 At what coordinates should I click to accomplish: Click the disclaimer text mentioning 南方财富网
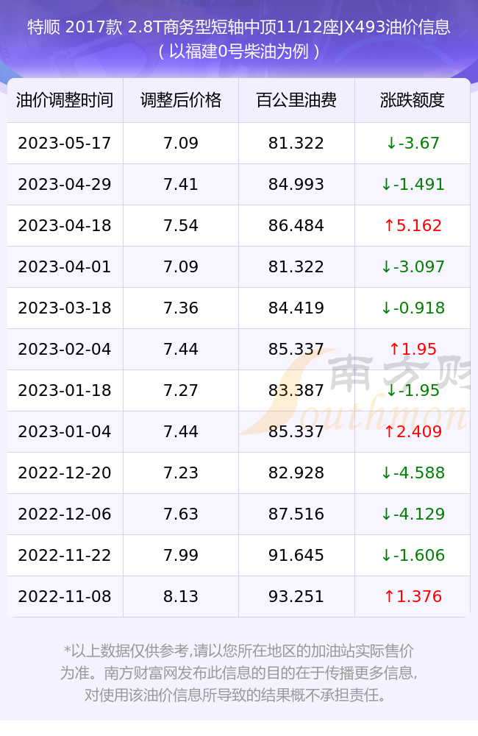pyautogui.click(x=239, y=673)
